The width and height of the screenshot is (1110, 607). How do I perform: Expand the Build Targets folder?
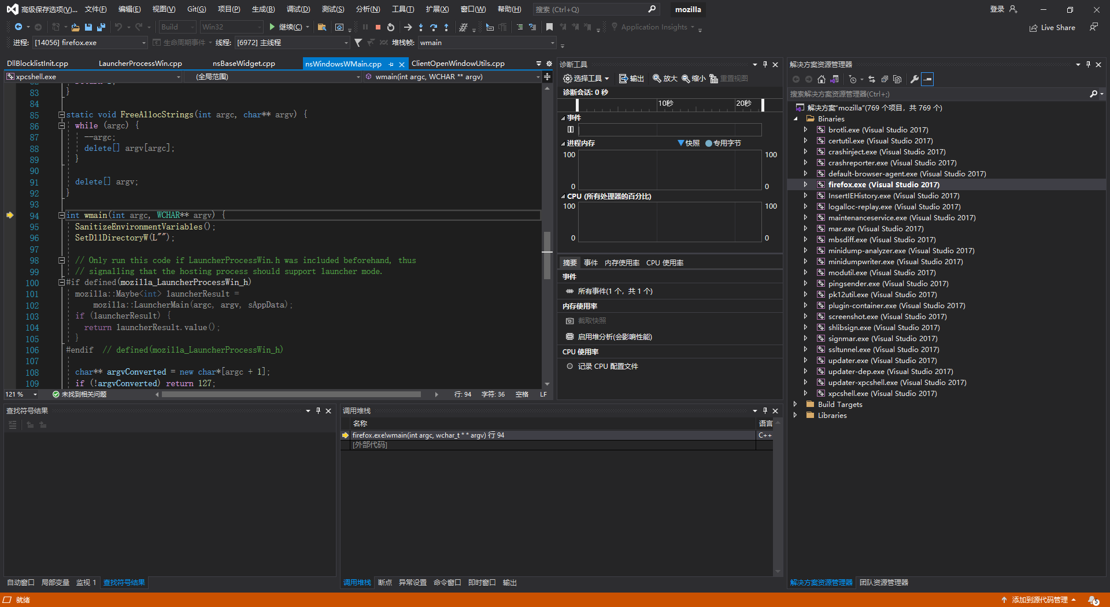click(x=795, y=405)
